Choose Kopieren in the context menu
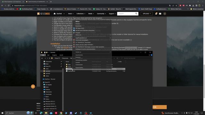Viewport: 205px width, 115px height. click(x=78, y=57)
